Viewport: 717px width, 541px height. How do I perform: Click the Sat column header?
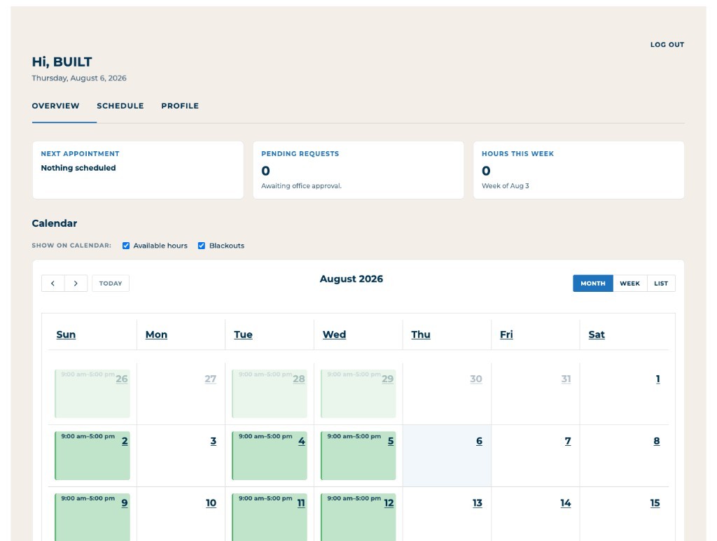point(597,335)
